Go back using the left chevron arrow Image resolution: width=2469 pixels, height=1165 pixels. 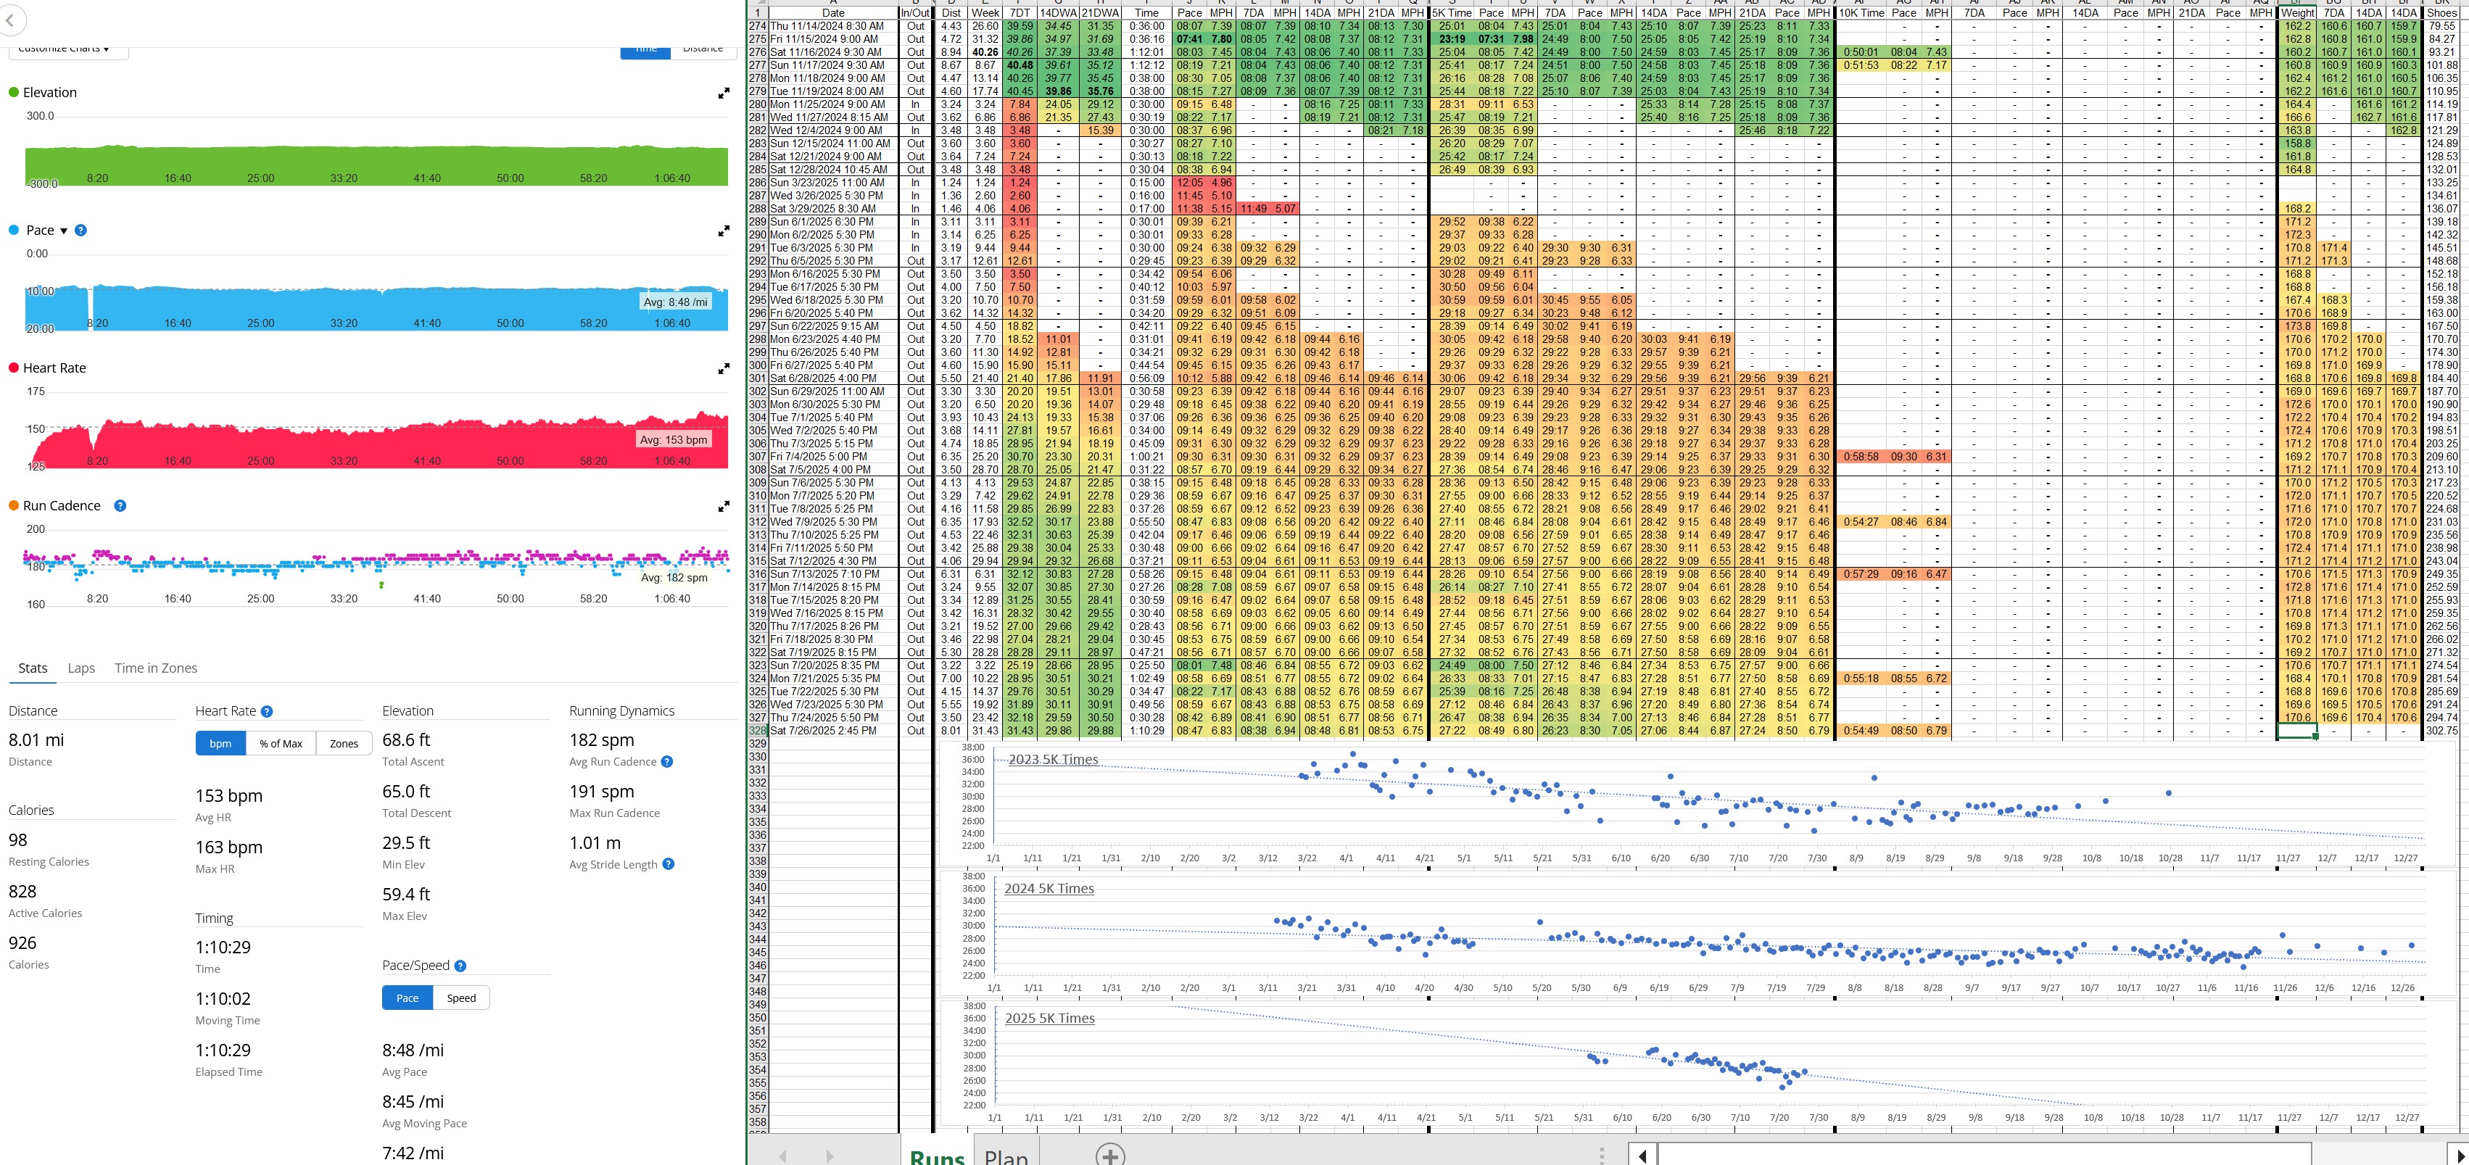point(9,19)
